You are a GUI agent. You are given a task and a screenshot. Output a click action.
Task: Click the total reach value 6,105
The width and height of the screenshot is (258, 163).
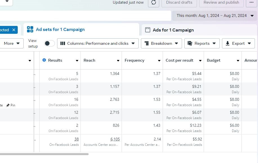(x=115, y=139)
